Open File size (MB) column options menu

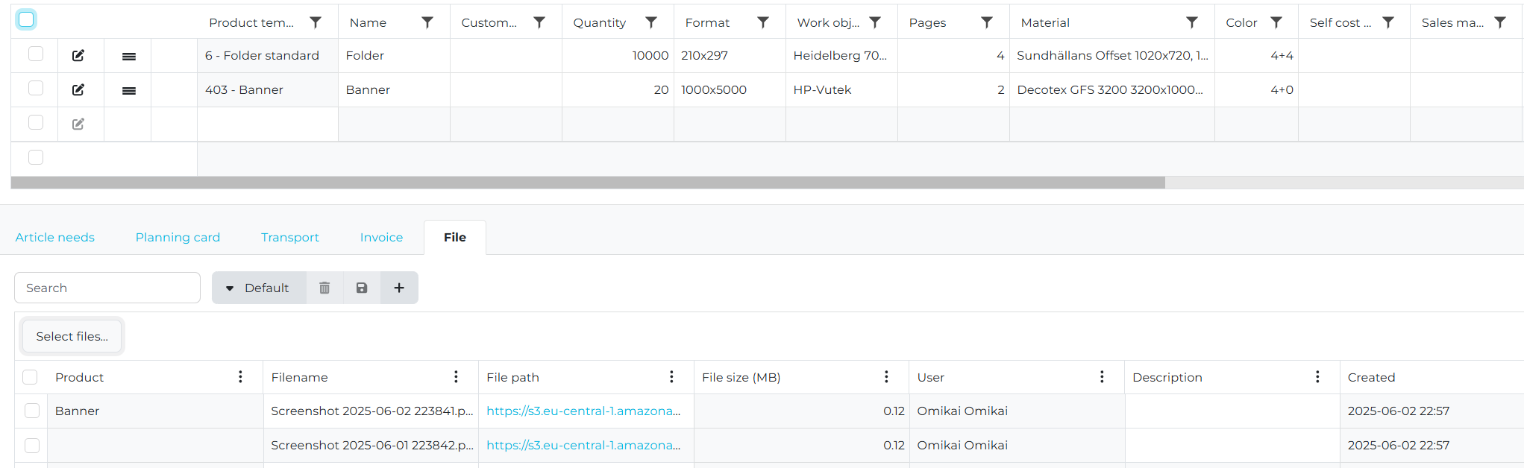click(x=886, y=377)
